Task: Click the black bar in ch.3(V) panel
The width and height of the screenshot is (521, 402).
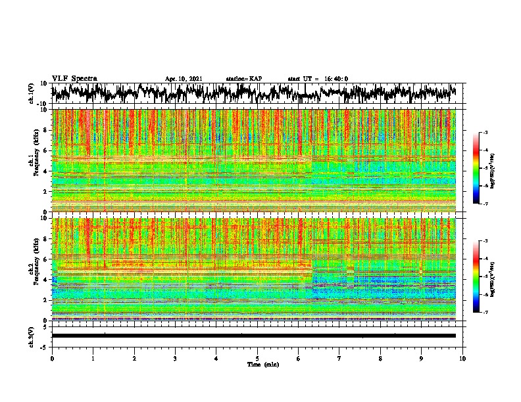Action: click(254, 336)
